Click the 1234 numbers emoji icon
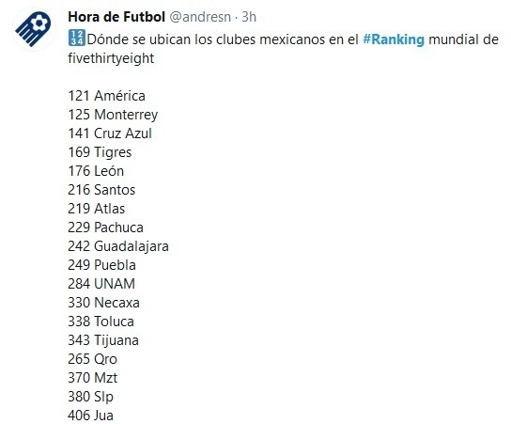 [77, 38]
